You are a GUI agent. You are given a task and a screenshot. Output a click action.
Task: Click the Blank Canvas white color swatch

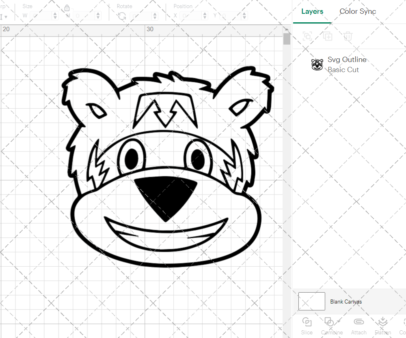click(311, 301)
